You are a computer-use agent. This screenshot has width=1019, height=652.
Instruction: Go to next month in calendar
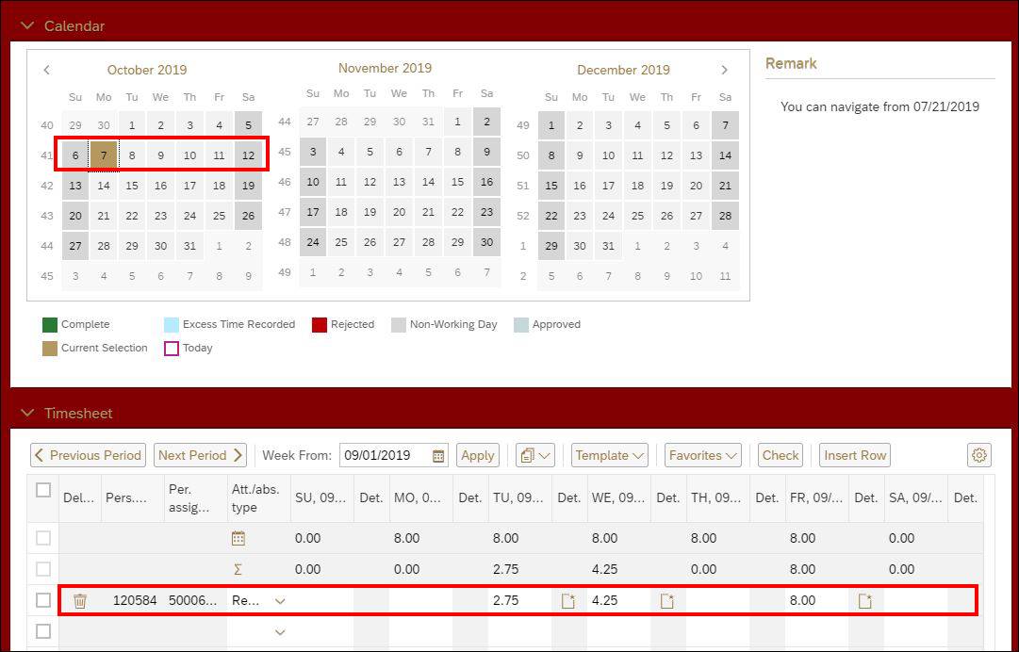724,70
